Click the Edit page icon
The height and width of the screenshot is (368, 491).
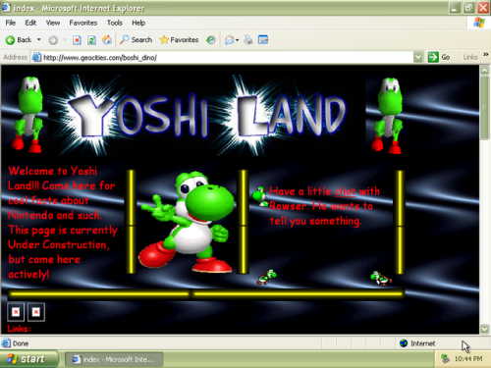tap(263, 40)
